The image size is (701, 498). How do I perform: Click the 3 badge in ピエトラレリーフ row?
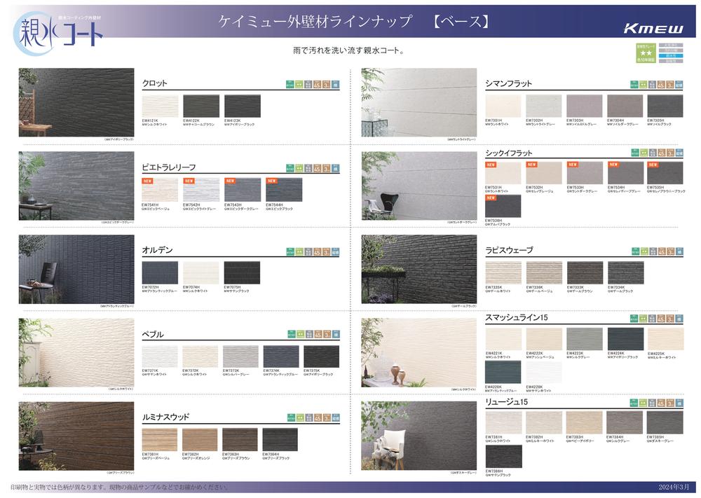point(327,168)
